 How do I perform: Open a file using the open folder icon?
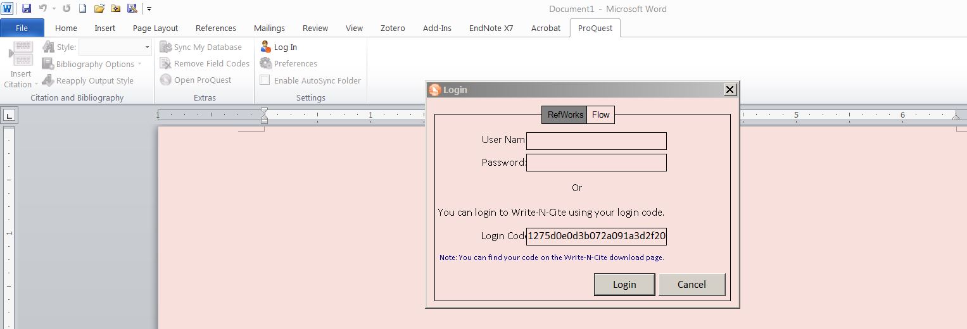(99, 8)
